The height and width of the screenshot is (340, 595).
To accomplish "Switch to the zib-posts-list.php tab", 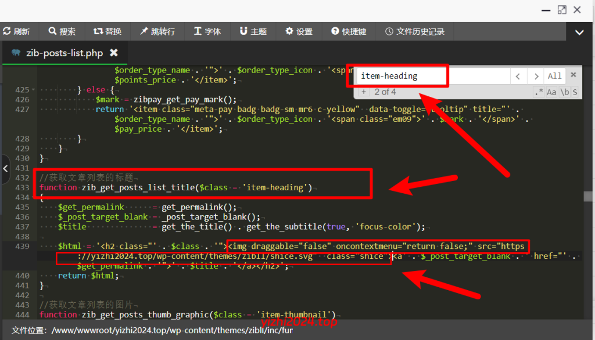I will (x=64, y=53).
